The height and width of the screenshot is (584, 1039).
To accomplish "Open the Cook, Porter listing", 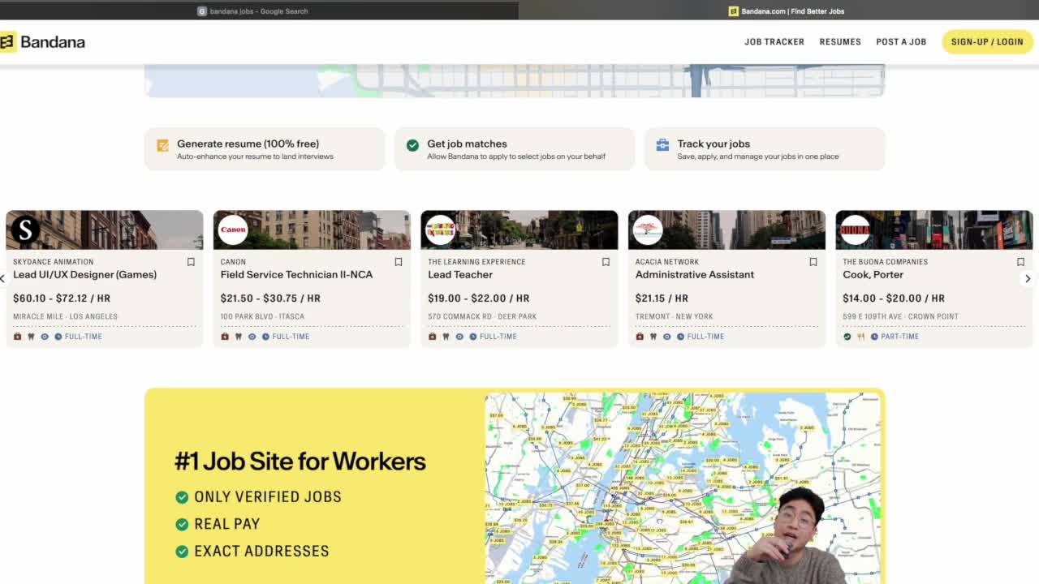I will tap(873, 275).
